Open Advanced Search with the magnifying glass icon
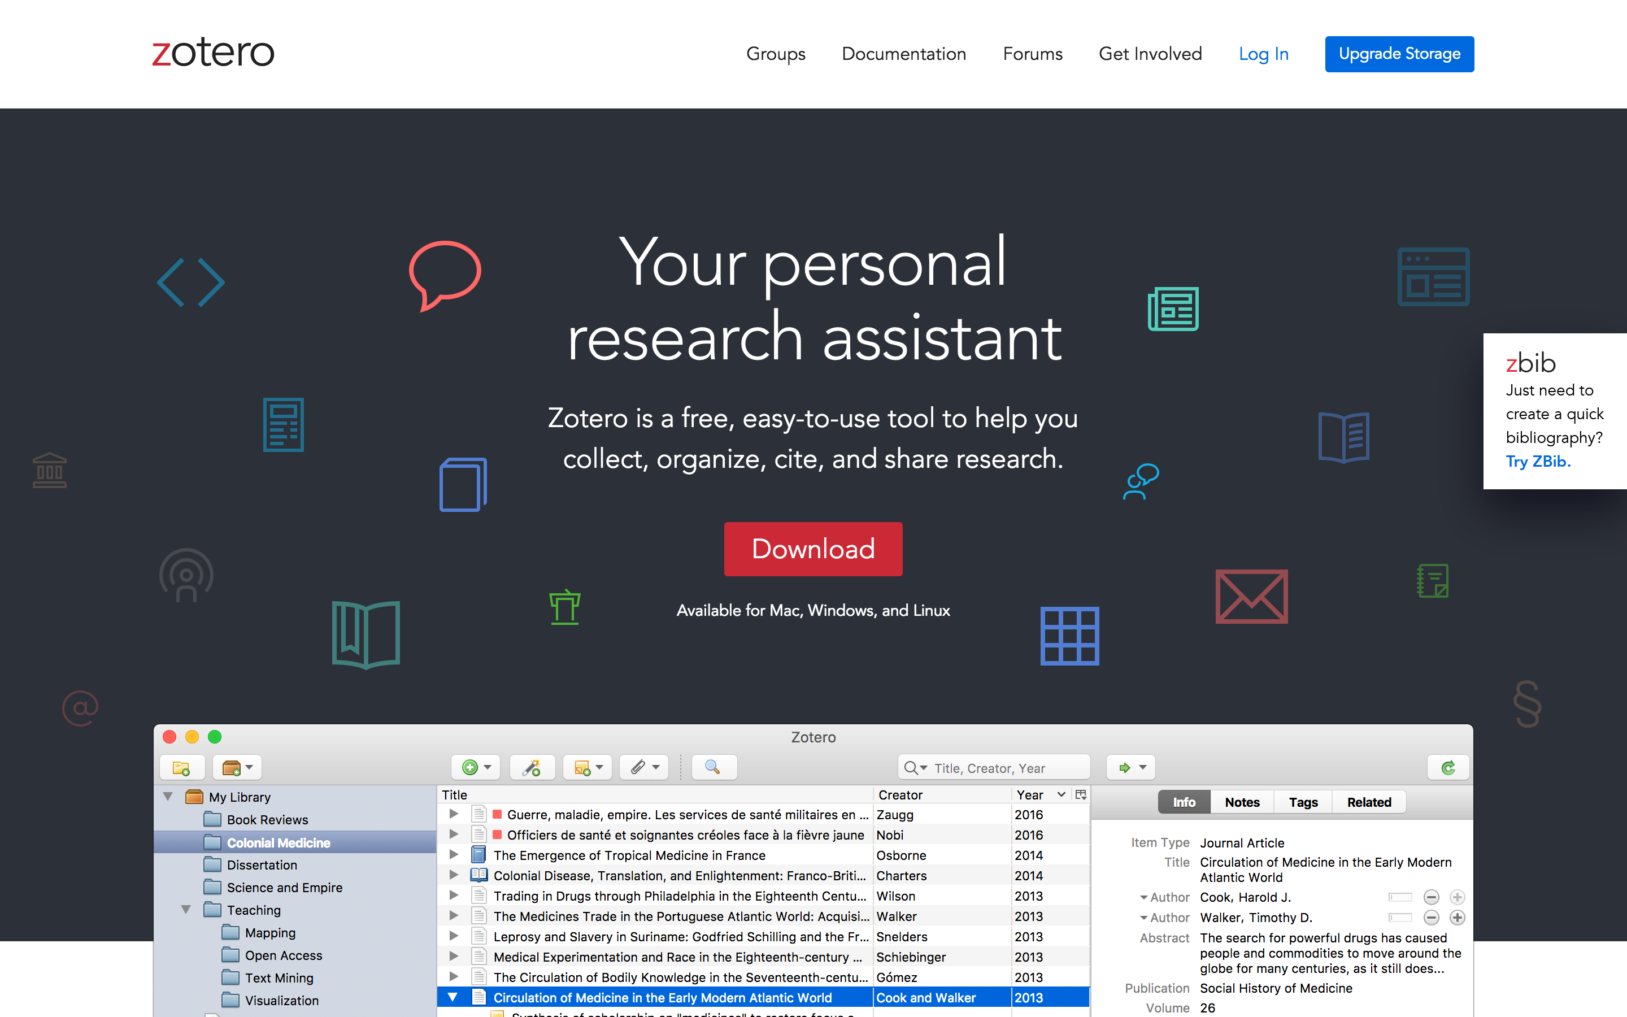This screenshot has height=1017, width=1627. click(x=714, y=767)
